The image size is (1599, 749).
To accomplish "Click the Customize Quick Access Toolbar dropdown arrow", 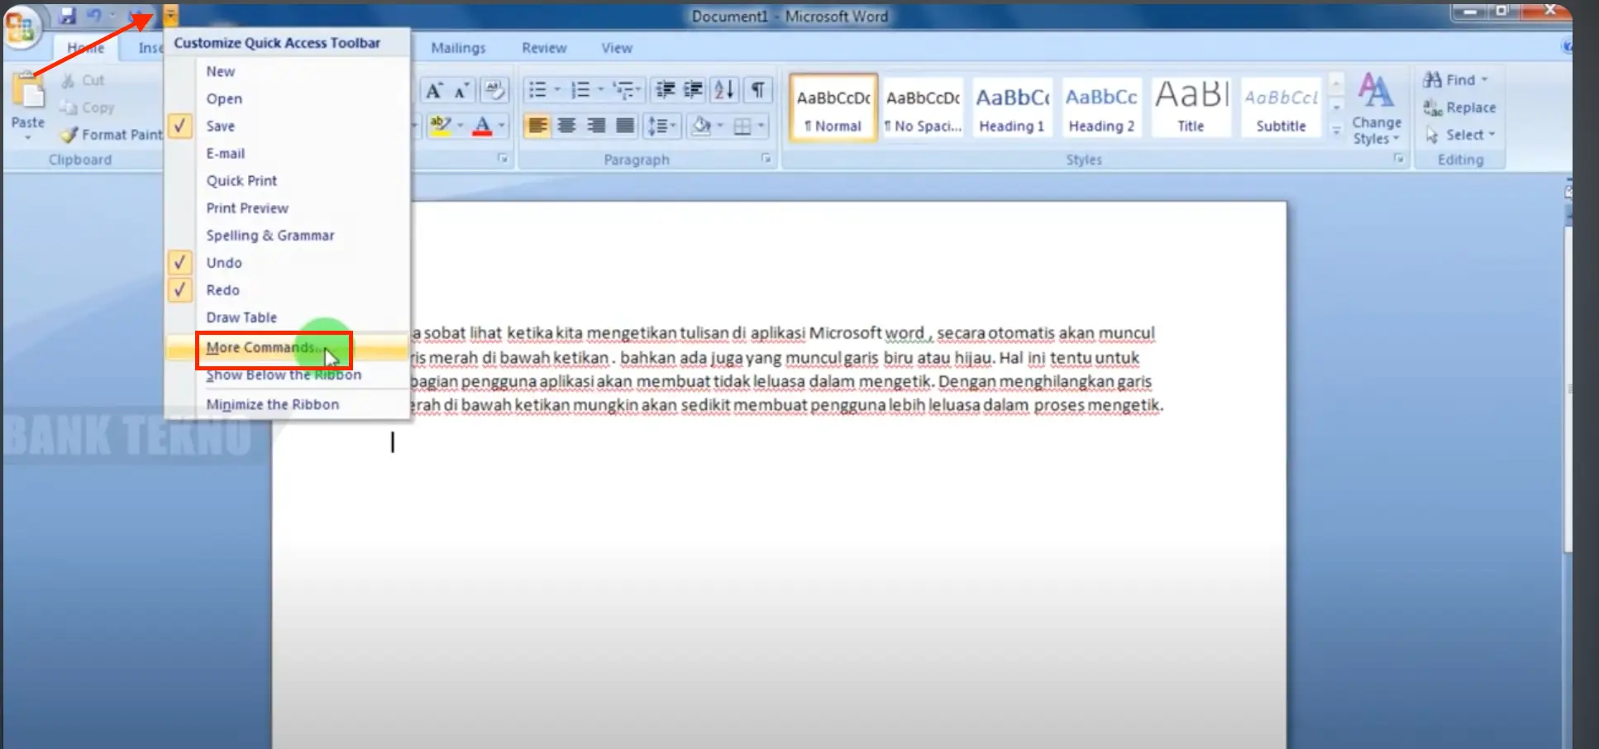I will click(170, 14).
